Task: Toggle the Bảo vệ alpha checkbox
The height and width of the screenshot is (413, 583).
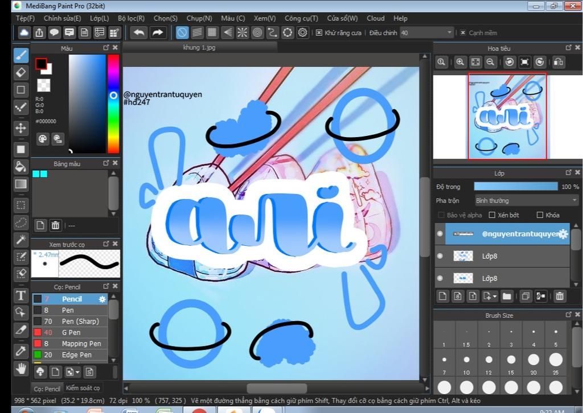Action: 441,214
